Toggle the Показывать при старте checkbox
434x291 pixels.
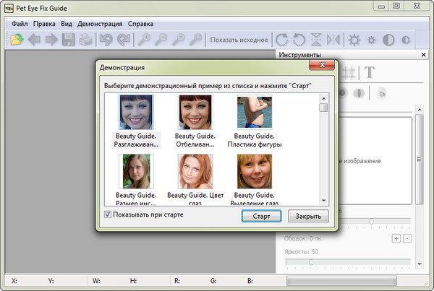tap(109, 215)
